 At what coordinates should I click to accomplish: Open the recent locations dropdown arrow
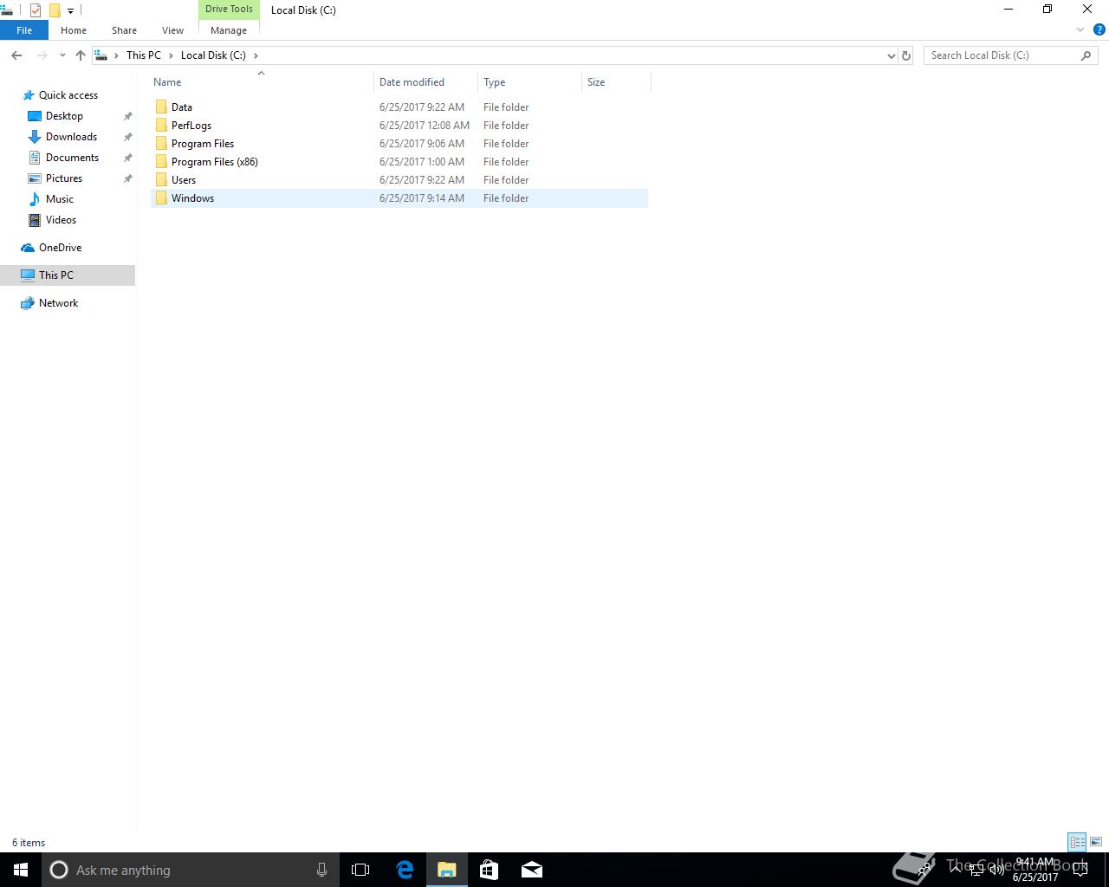click(62, 55)
